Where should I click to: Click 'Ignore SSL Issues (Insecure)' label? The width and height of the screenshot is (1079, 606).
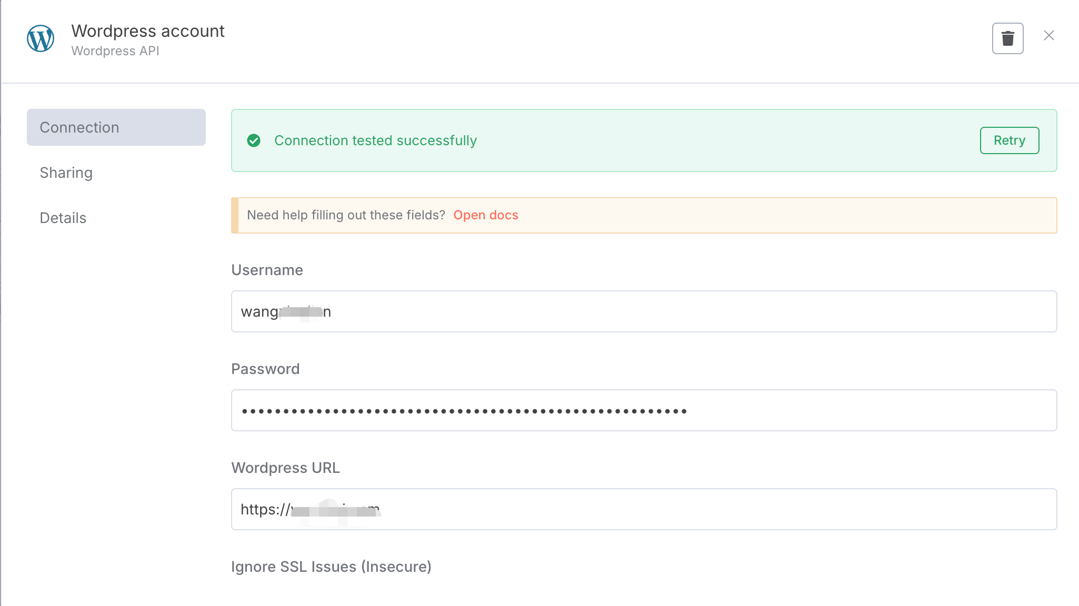[x=331, y=567]
